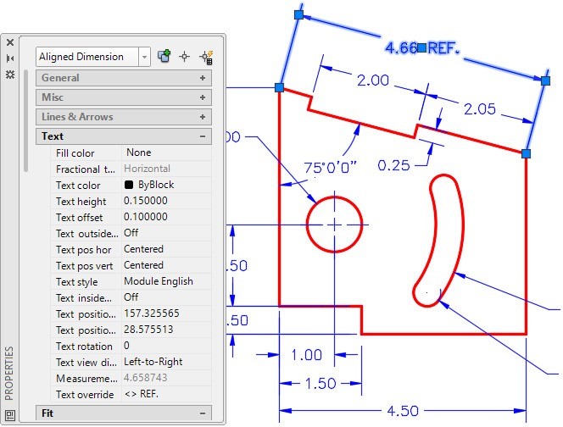Open Quick Select lightning icon
Screen dimensions: 563x427
click(204, 56)
